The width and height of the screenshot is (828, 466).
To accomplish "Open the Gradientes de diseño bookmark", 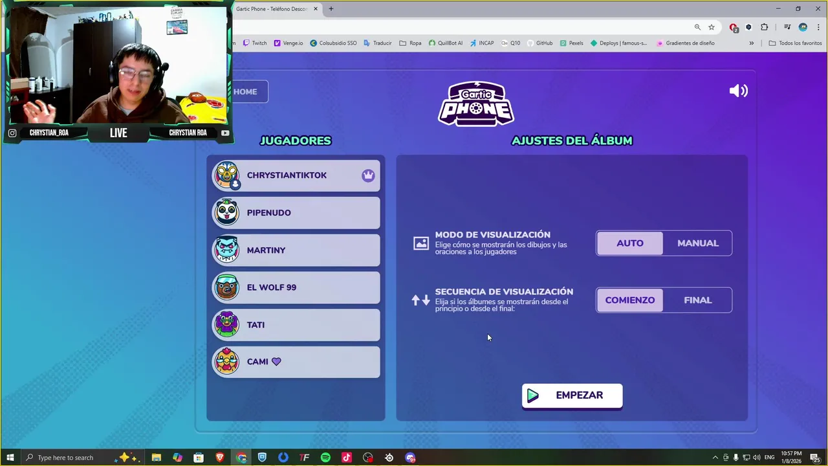I will 685,43.
